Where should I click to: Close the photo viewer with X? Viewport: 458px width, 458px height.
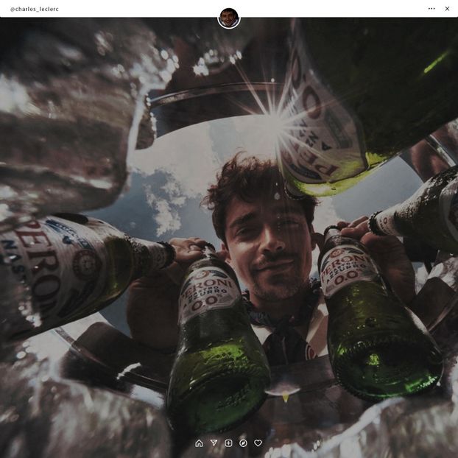tap(447, 9)
